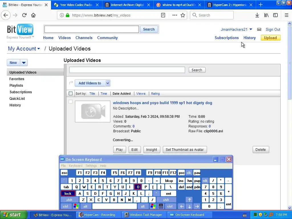Toggle the caps lock key on On-Screen Keyboard
This screenshot has height=219, width=292.
click(68, 194)
